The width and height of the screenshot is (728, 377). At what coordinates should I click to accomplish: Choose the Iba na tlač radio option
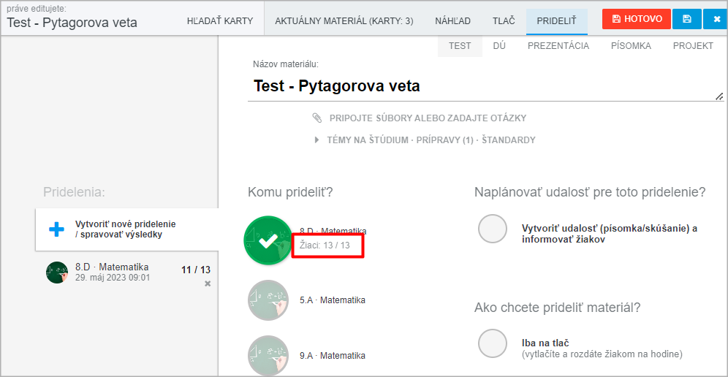(492, 343)
